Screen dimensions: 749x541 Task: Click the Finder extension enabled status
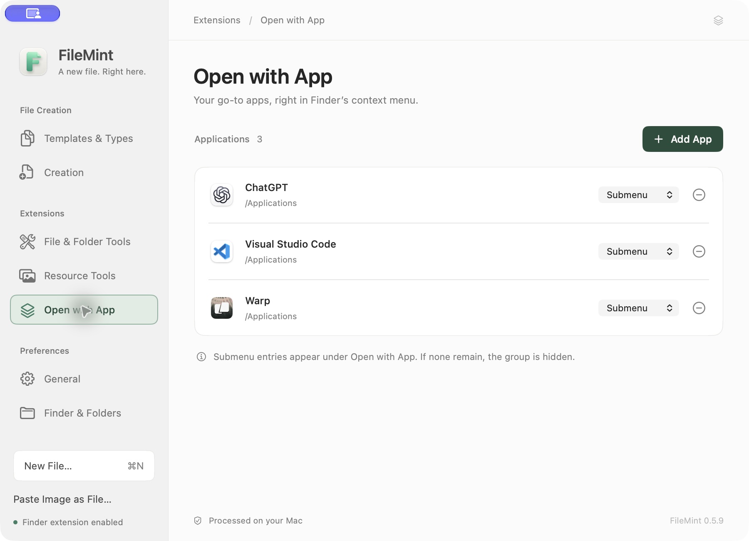(x=68, y=522)
